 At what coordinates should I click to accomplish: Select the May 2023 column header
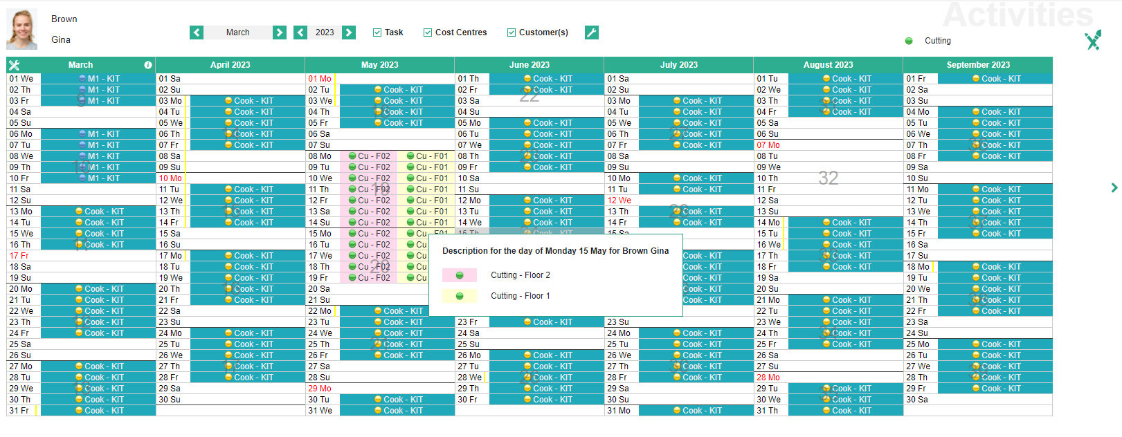380,65
